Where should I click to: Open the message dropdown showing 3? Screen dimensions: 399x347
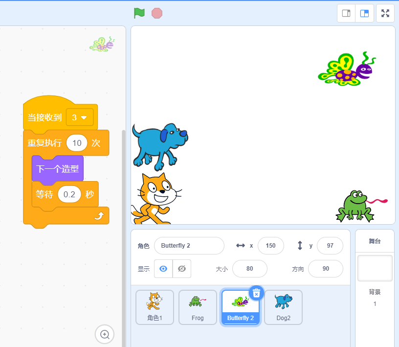80,117
